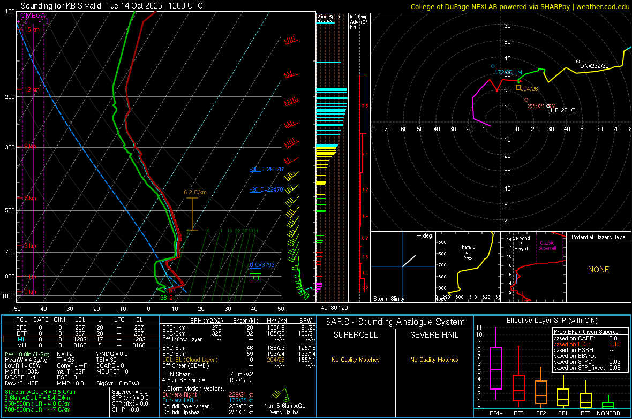This screenshot has height=419, width=632.
Task: Click the 'SARS - Sounding Analogue System' heading
Action: click(395, 322)
